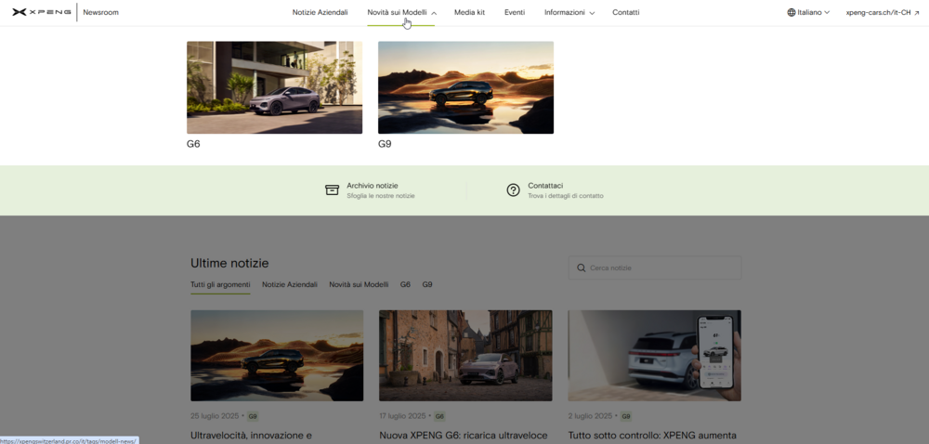Expand the Informazioni dropdown menu
The image size is (929, 444).
569,13
